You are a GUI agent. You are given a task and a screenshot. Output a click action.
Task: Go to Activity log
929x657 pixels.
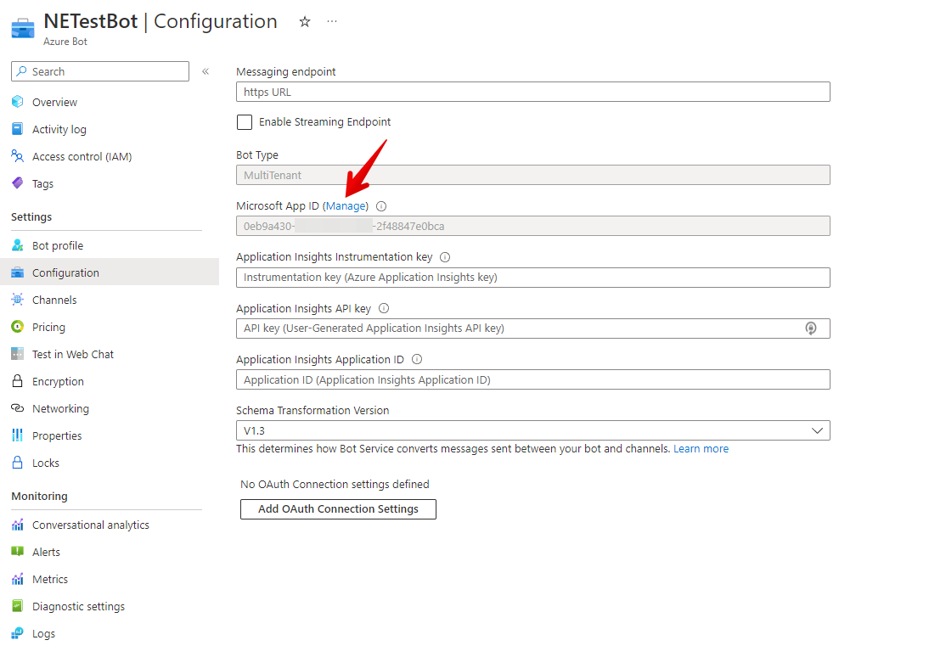click(59, 129)
